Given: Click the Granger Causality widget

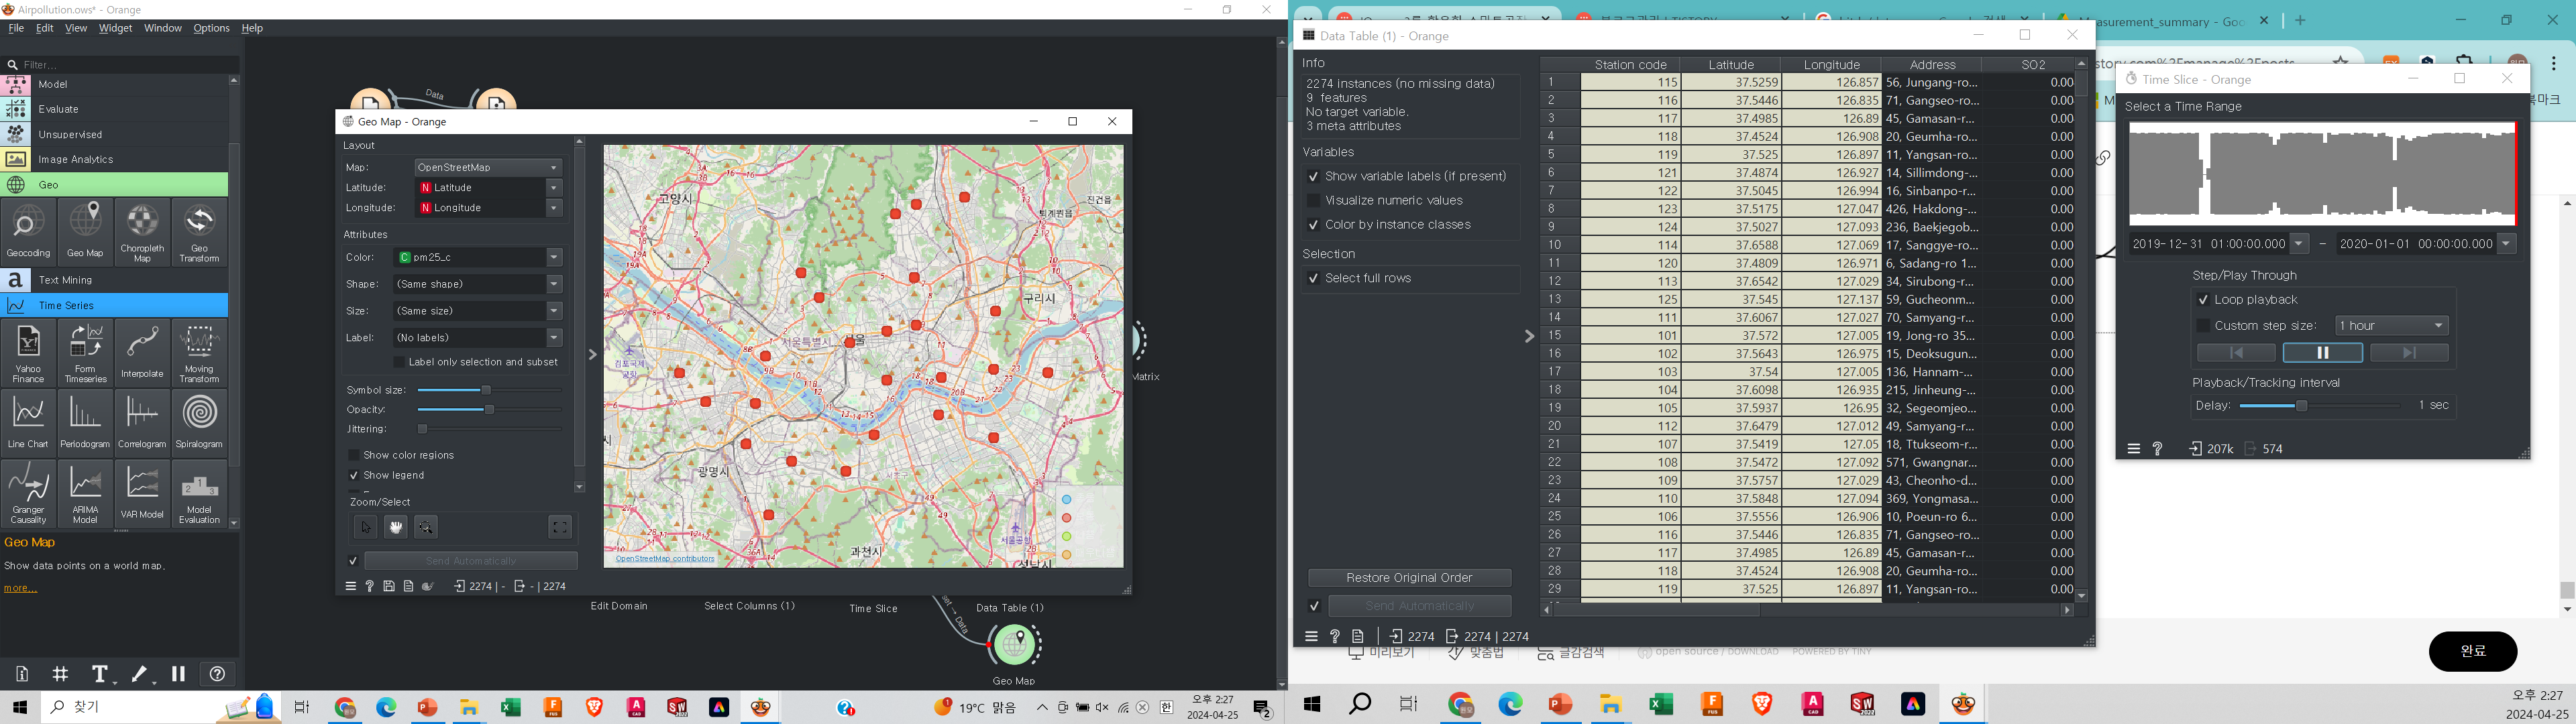Looking at the screenshot, I should point(28,493).
